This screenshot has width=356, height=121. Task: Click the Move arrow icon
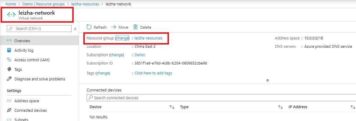tap(114, 27)
